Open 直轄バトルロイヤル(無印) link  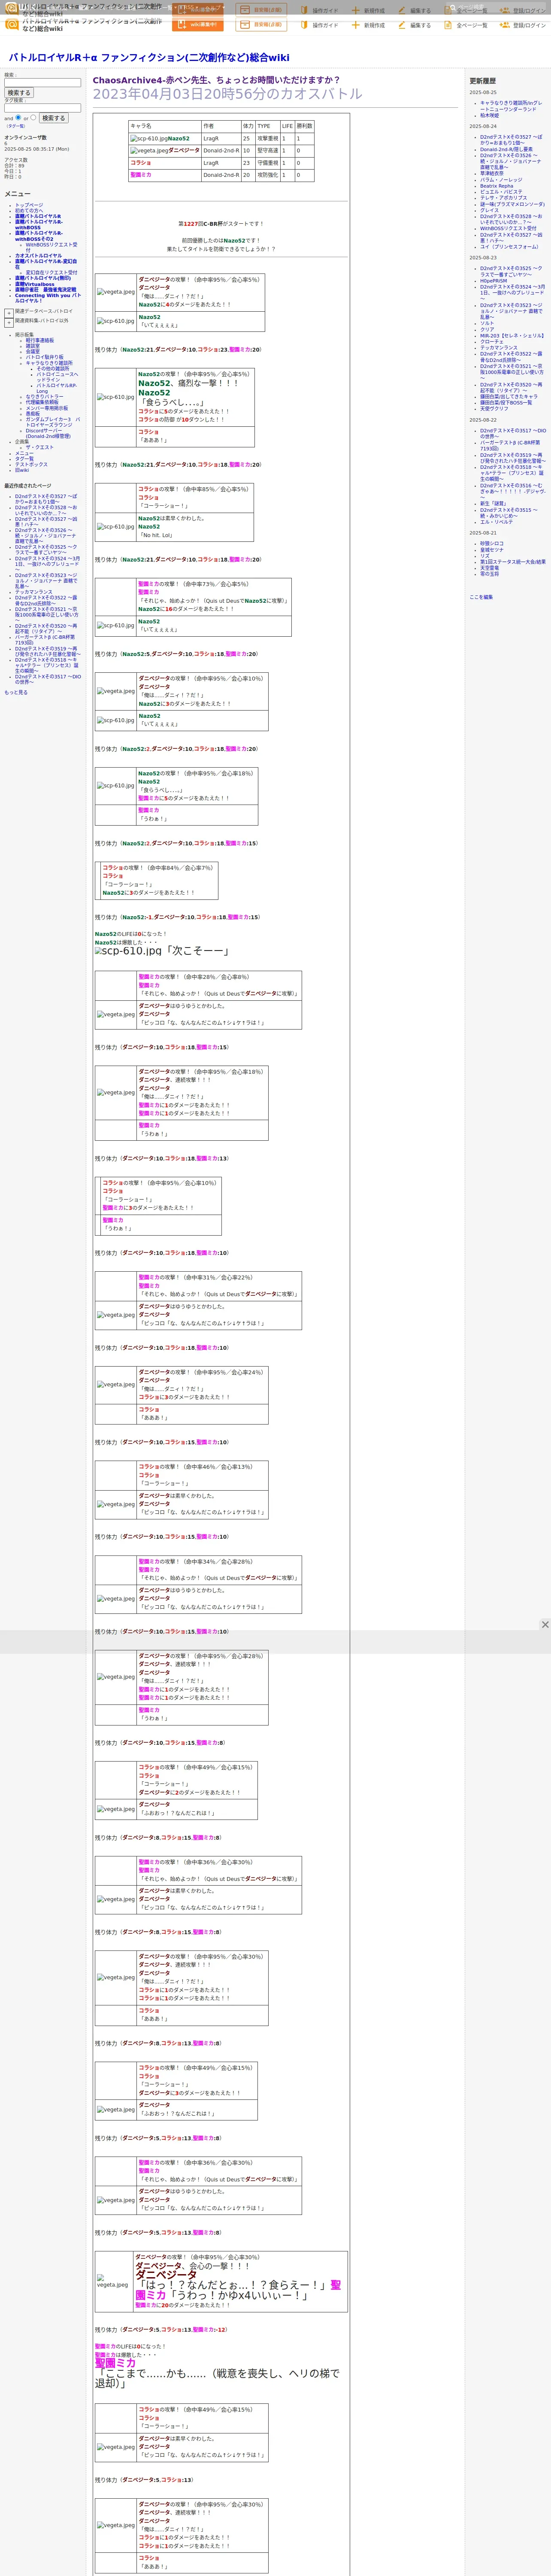(x=43, y=279)
